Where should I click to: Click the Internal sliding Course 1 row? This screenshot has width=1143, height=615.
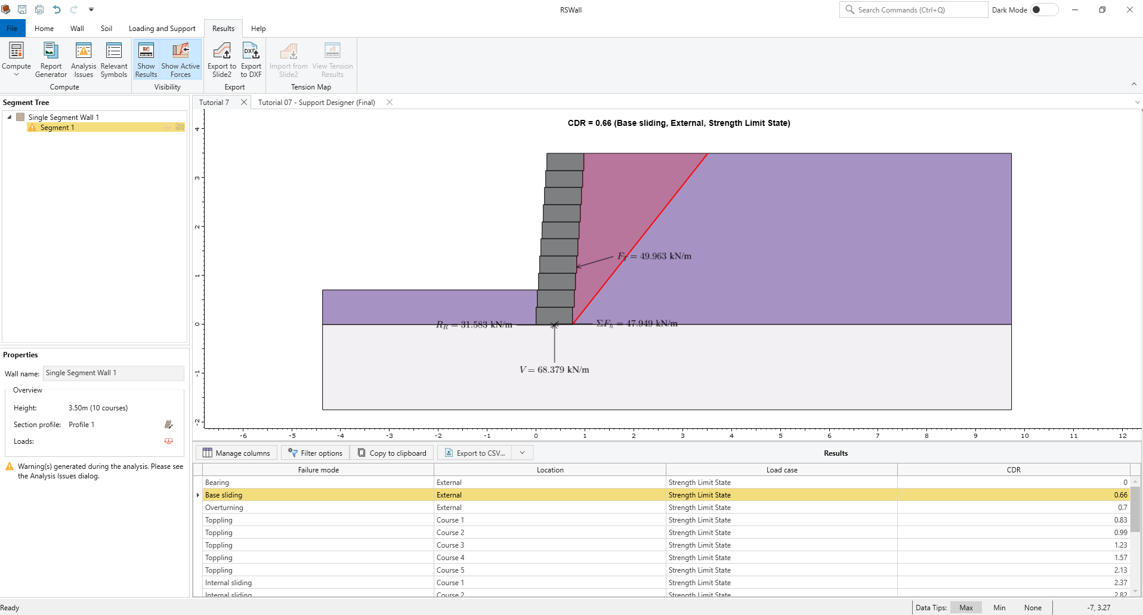666,583
